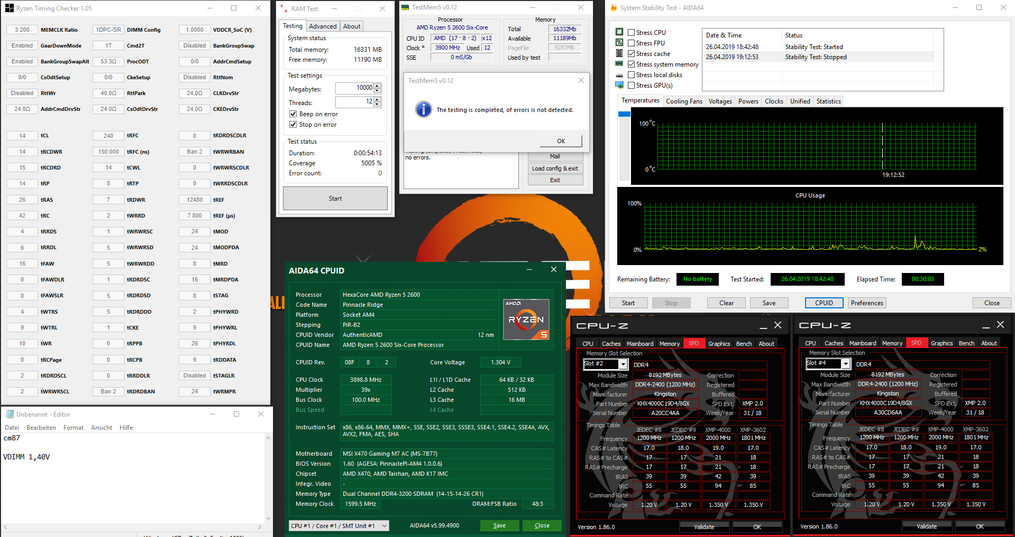Click the tRFC (ns) value 150,000

[108, 152]
